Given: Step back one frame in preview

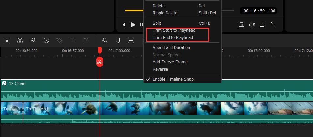Looking at the screenshot, I should pyautogui.click(x=124, y=25).
